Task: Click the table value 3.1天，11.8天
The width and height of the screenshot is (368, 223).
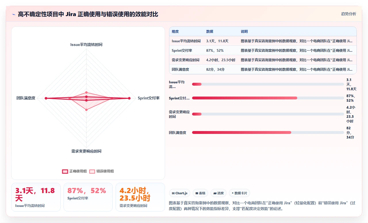Action: (217, 41)
